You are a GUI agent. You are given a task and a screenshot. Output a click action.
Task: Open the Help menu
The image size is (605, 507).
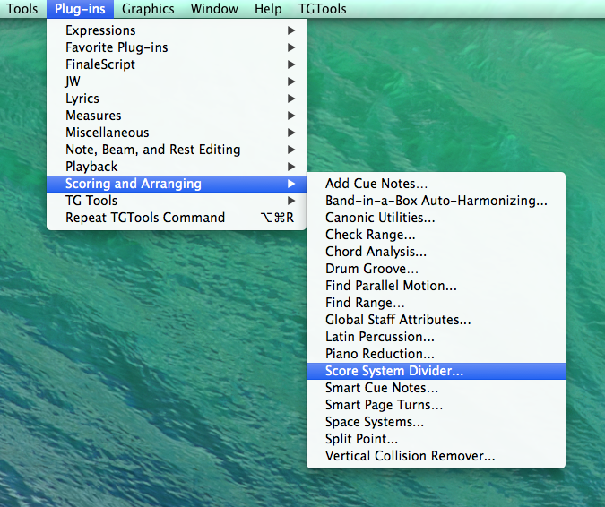pyautogui.click(x=267, y=9)
